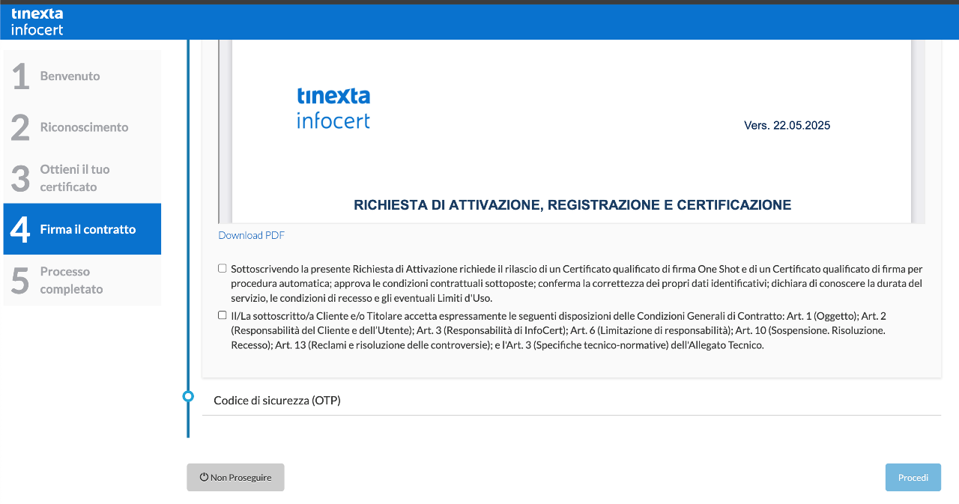959x504 pixels.
Task: Click the Tinexta Infocert logo in header
Action: [x=37, y=22]
